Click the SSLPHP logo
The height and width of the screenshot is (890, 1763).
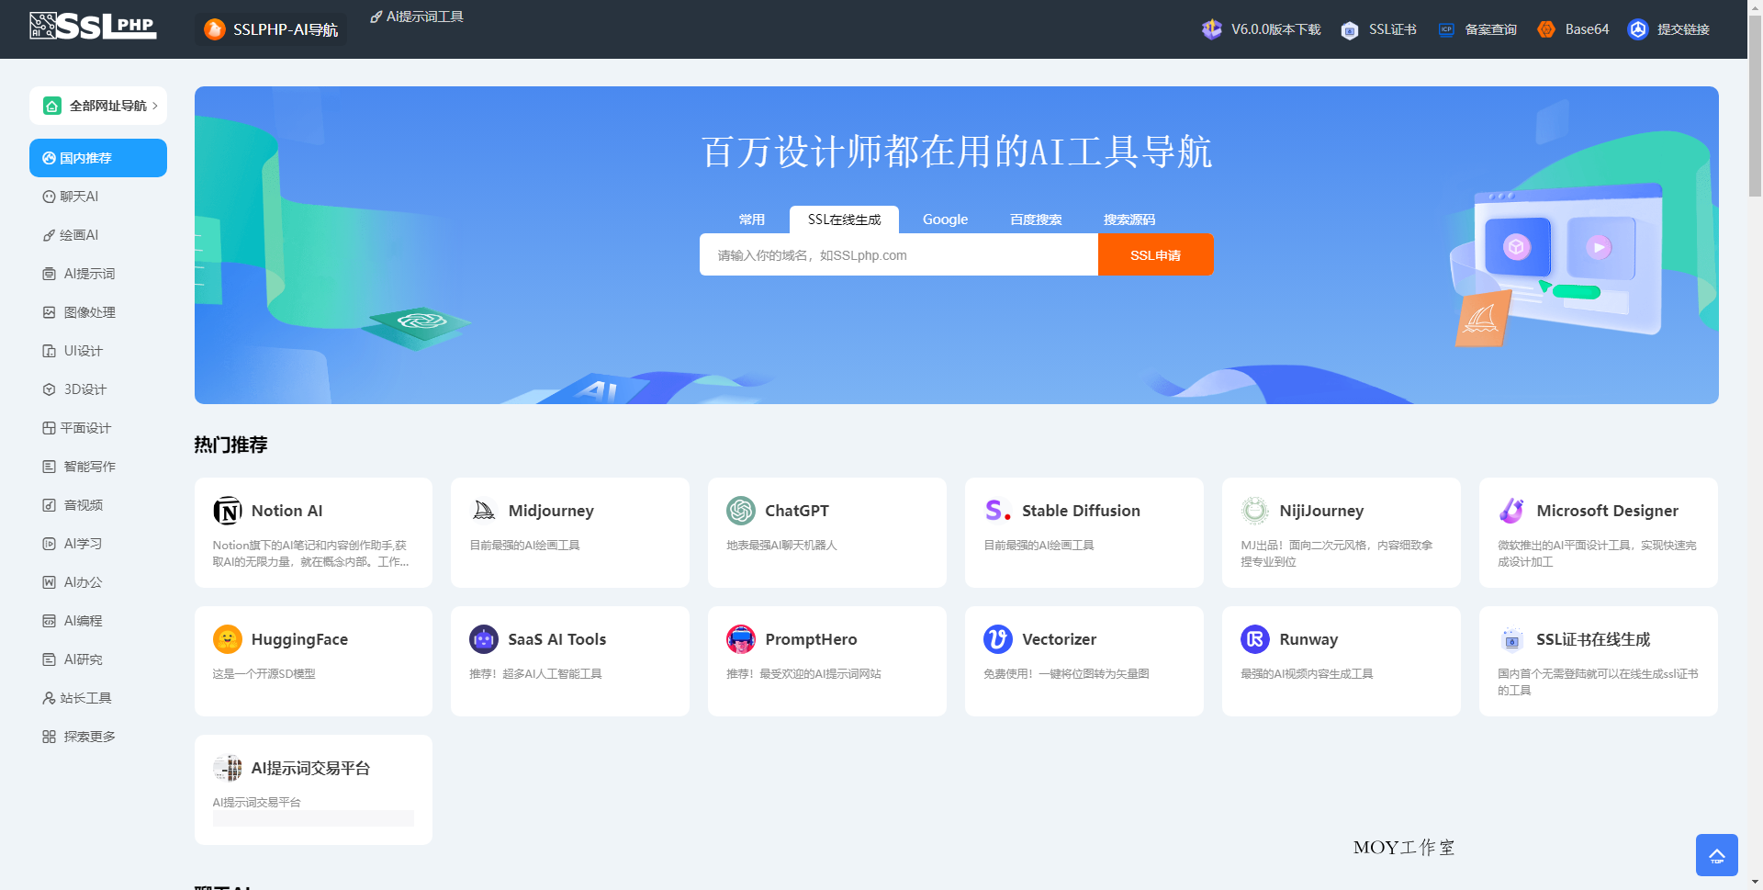pyautogui.click(x=93, y=27)
